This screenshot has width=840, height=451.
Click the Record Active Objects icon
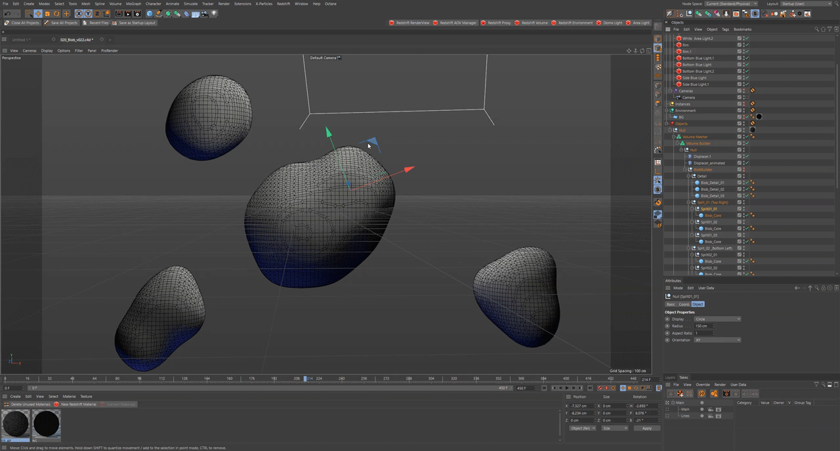[x=600, y=388]
